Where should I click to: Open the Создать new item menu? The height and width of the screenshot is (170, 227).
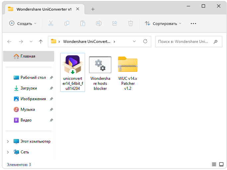click(23, 23)
